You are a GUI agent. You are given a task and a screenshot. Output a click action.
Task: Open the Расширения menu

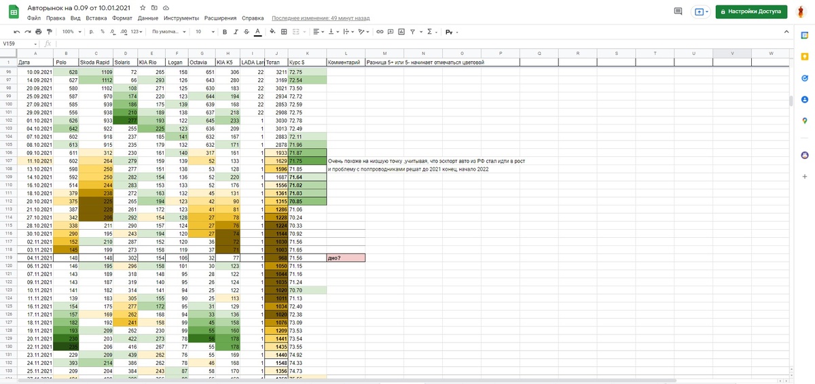pyautogui.click(x=220, y=18)
